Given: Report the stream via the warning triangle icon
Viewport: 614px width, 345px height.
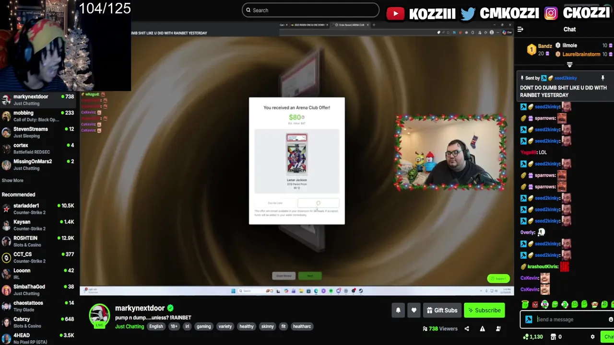Looking at the screenshot, I should 483,329.
